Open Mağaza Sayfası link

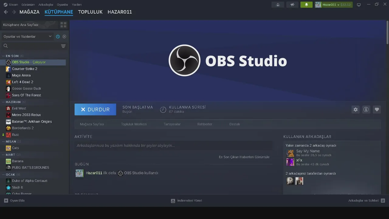click(x=92, y=124)
